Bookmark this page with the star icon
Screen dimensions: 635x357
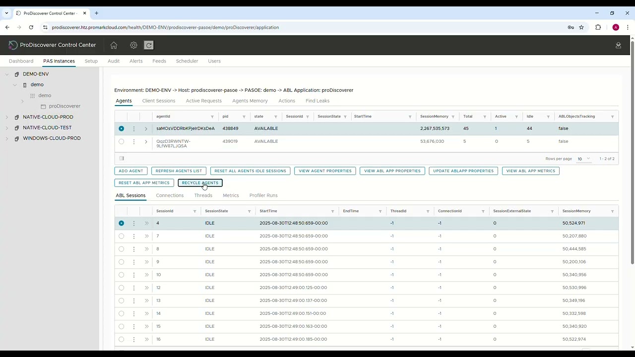point(581,27)
